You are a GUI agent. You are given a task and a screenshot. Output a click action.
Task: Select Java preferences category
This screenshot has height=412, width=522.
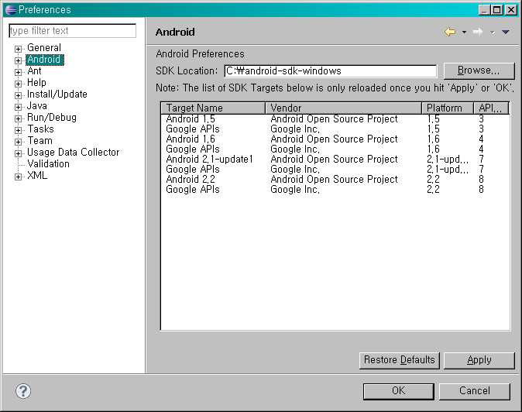point(37,106)
